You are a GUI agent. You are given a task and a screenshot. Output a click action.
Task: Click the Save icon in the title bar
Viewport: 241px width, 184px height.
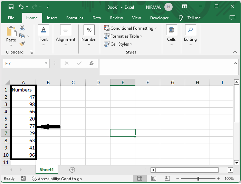click(x=11, y=7)
